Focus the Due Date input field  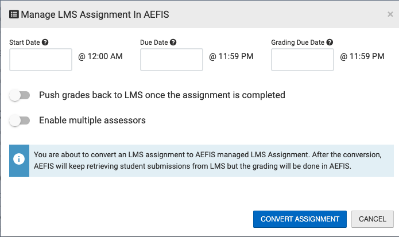tap(172, 59)
